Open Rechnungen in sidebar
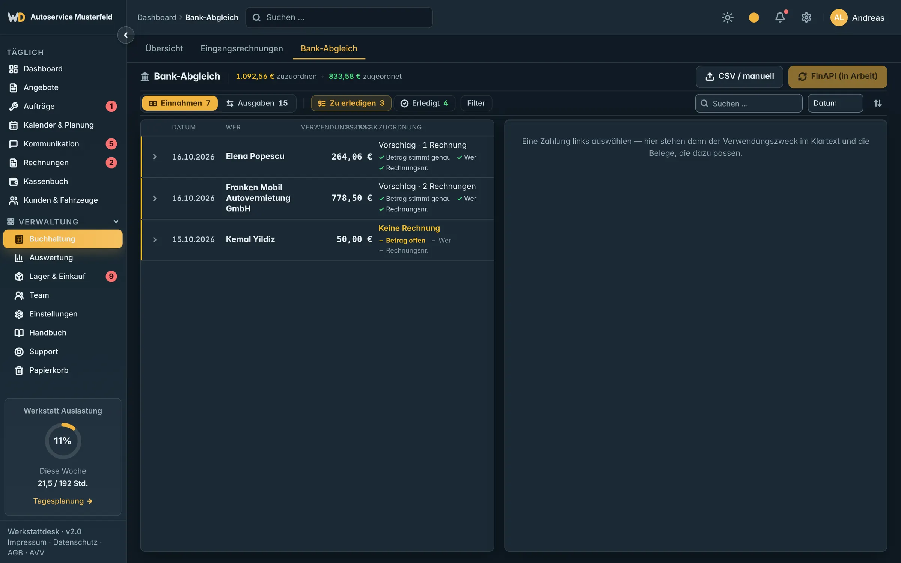This screenshot has width=901, height=563. 63,163
